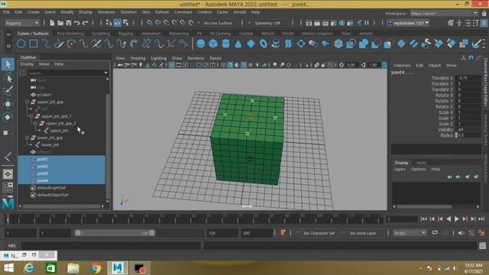Open the Deform menu

[162, 12]
